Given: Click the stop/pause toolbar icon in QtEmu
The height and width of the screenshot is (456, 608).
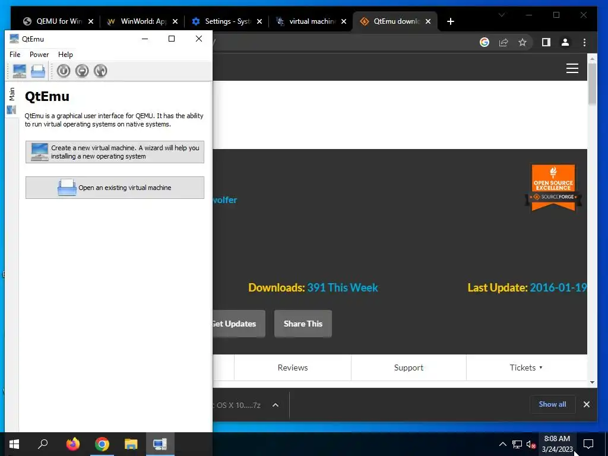Looking at the screenshot, I should [x=82, y=71].
